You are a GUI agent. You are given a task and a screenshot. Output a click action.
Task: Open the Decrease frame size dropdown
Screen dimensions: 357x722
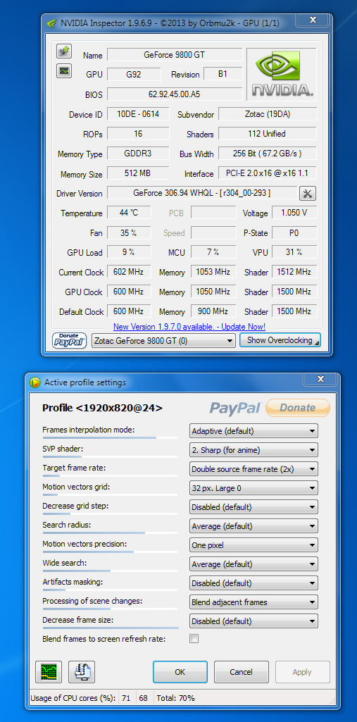pyautogui.click(x=253, y=621)
